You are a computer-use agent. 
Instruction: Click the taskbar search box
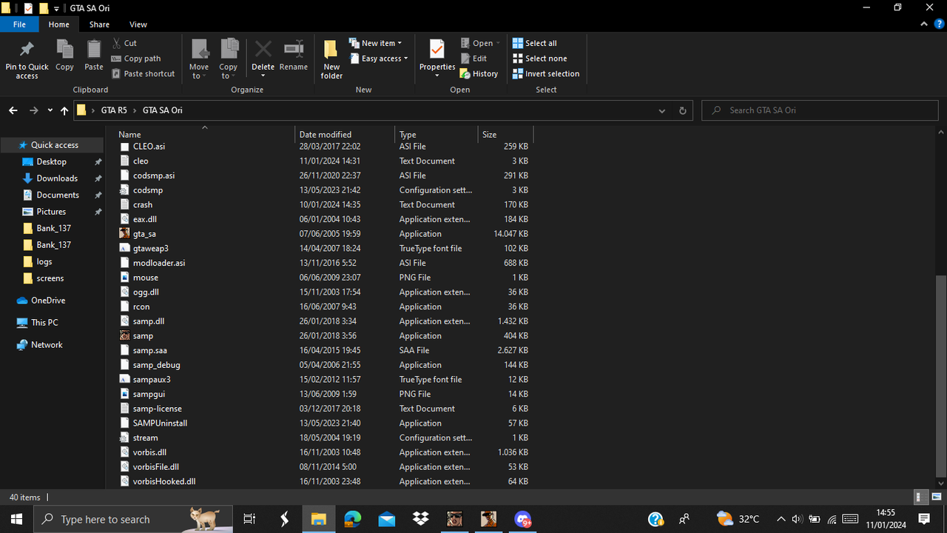tap(133, 519)
